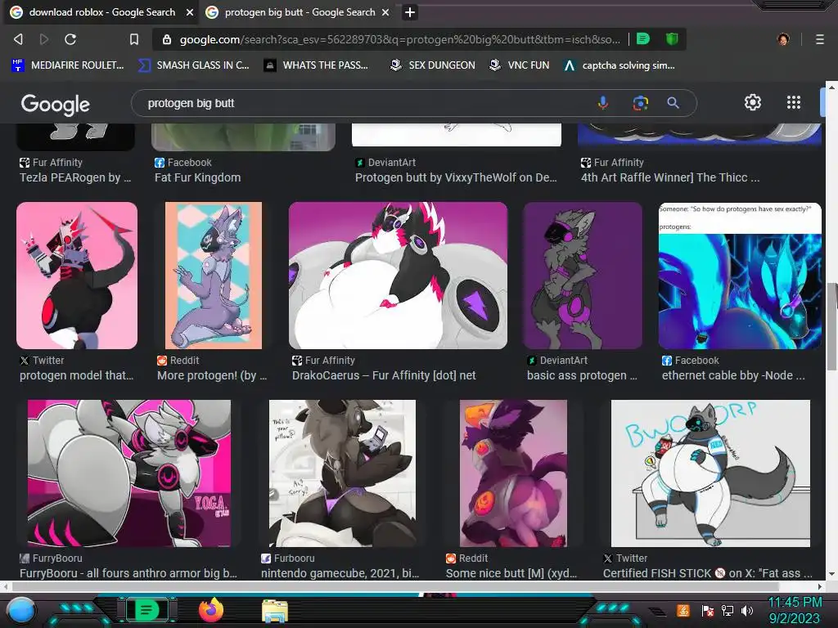Close the 'protogen big butt' tab

click(385, 12)
